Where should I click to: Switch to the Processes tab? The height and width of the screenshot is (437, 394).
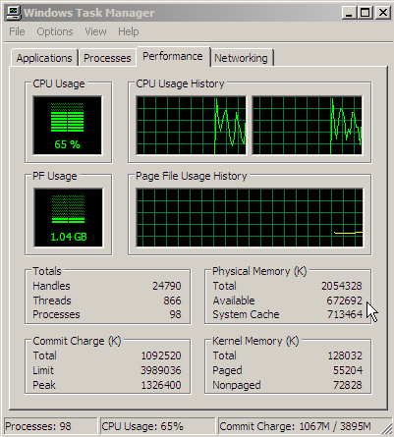pos(107,58)
